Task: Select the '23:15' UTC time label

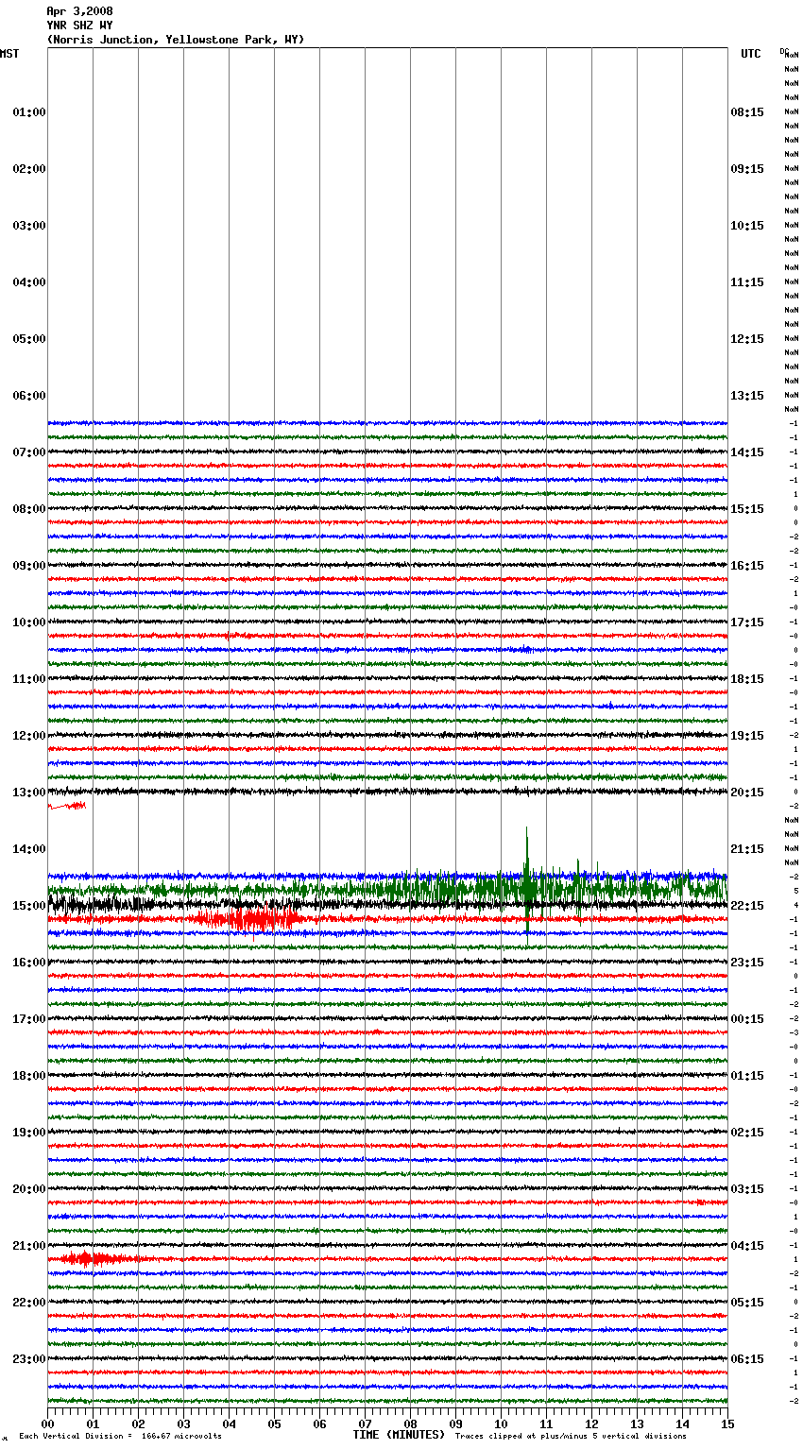Action: [x=747, y=963]
